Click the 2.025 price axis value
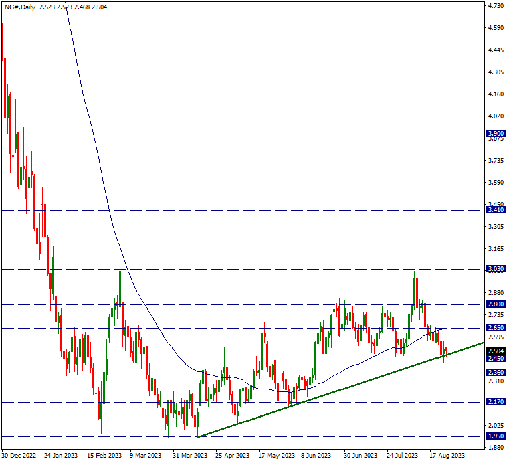 tap(496, 425)
